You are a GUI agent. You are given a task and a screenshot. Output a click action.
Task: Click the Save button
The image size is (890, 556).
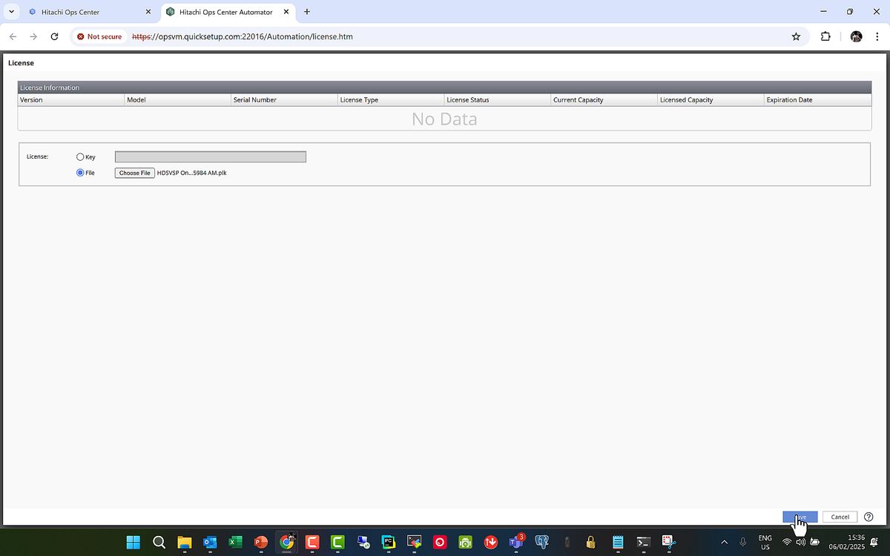(800, 517)
